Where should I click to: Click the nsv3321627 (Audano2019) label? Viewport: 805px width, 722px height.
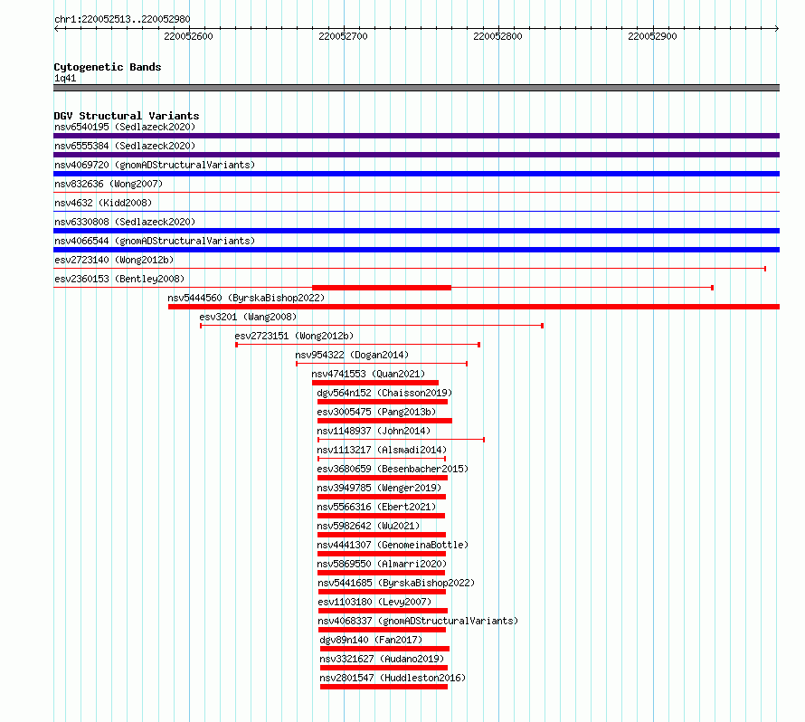(382, 659)
